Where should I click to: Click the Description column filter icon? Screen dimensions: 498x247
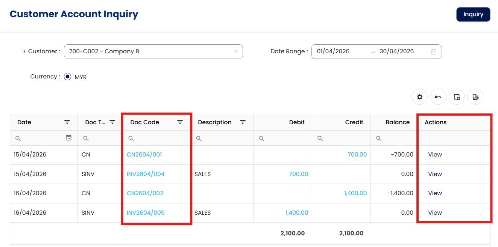pyautogui.click(x=243, y=122)
